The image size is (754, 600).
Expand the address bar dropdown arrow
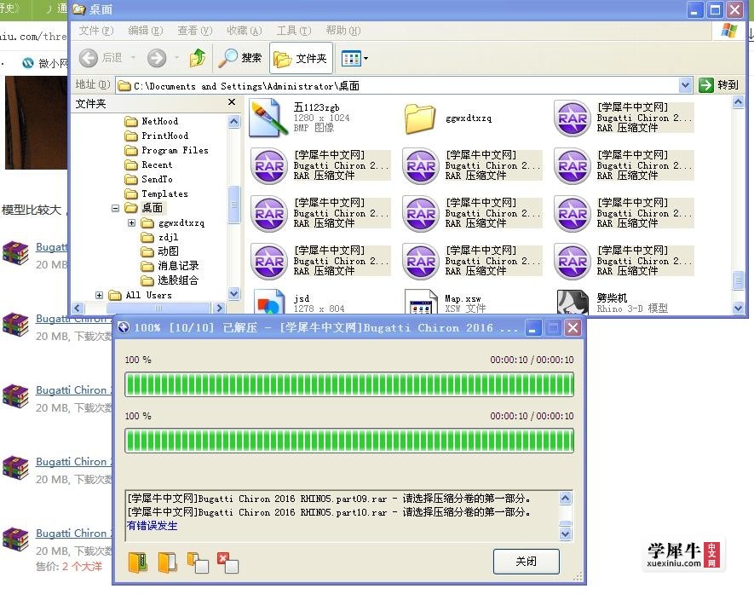point(685,85)
